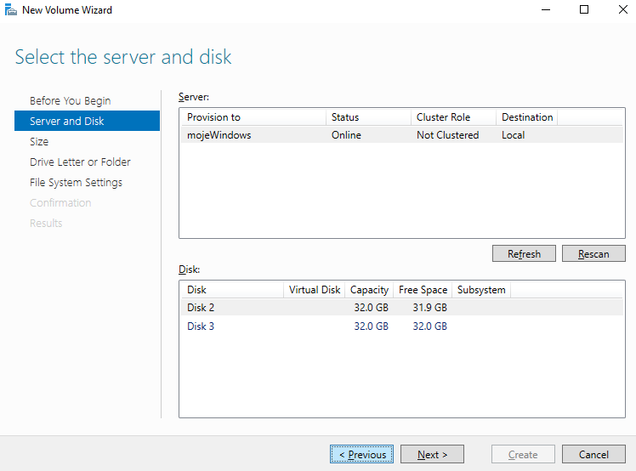
Task: Switch to File System Settings step
Action: coord(76,182)
